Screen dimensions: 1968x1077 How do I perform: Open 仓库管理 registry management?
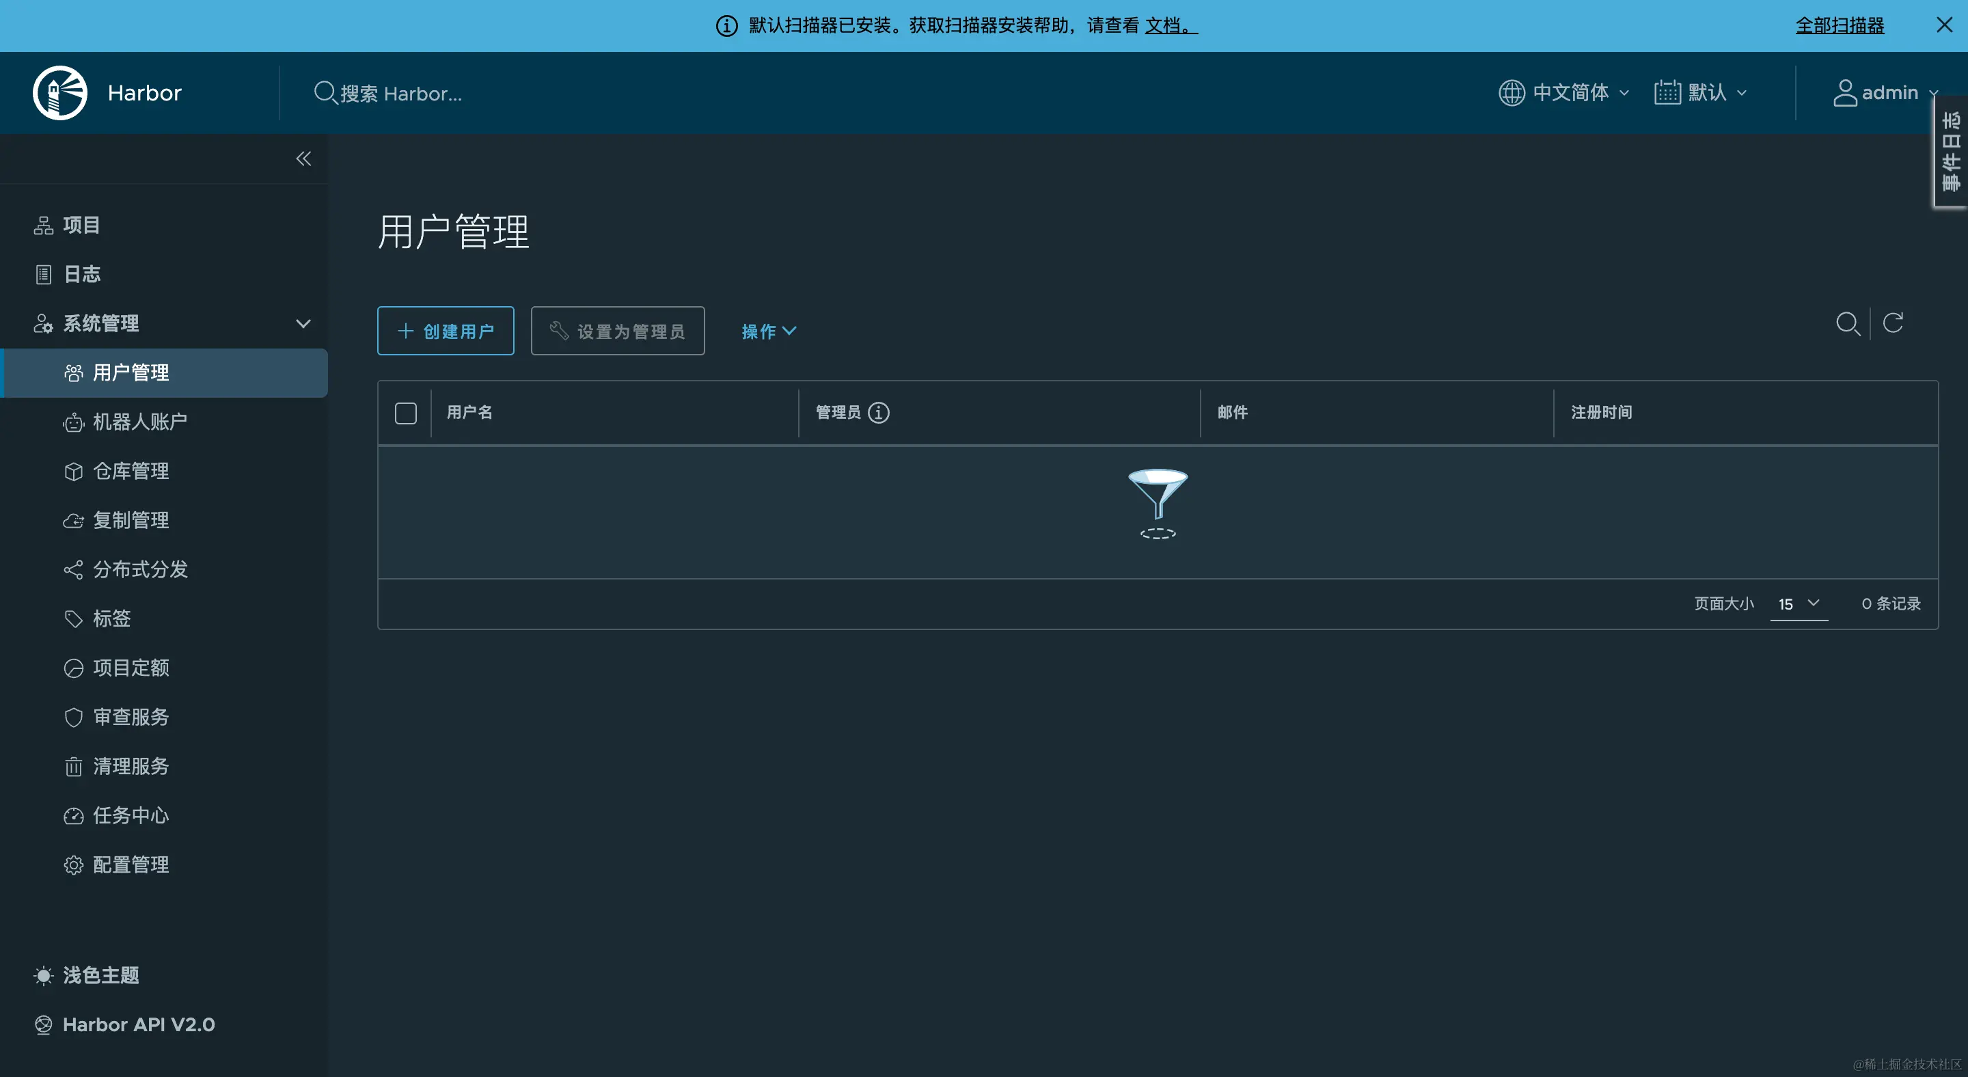click(131, 472)
